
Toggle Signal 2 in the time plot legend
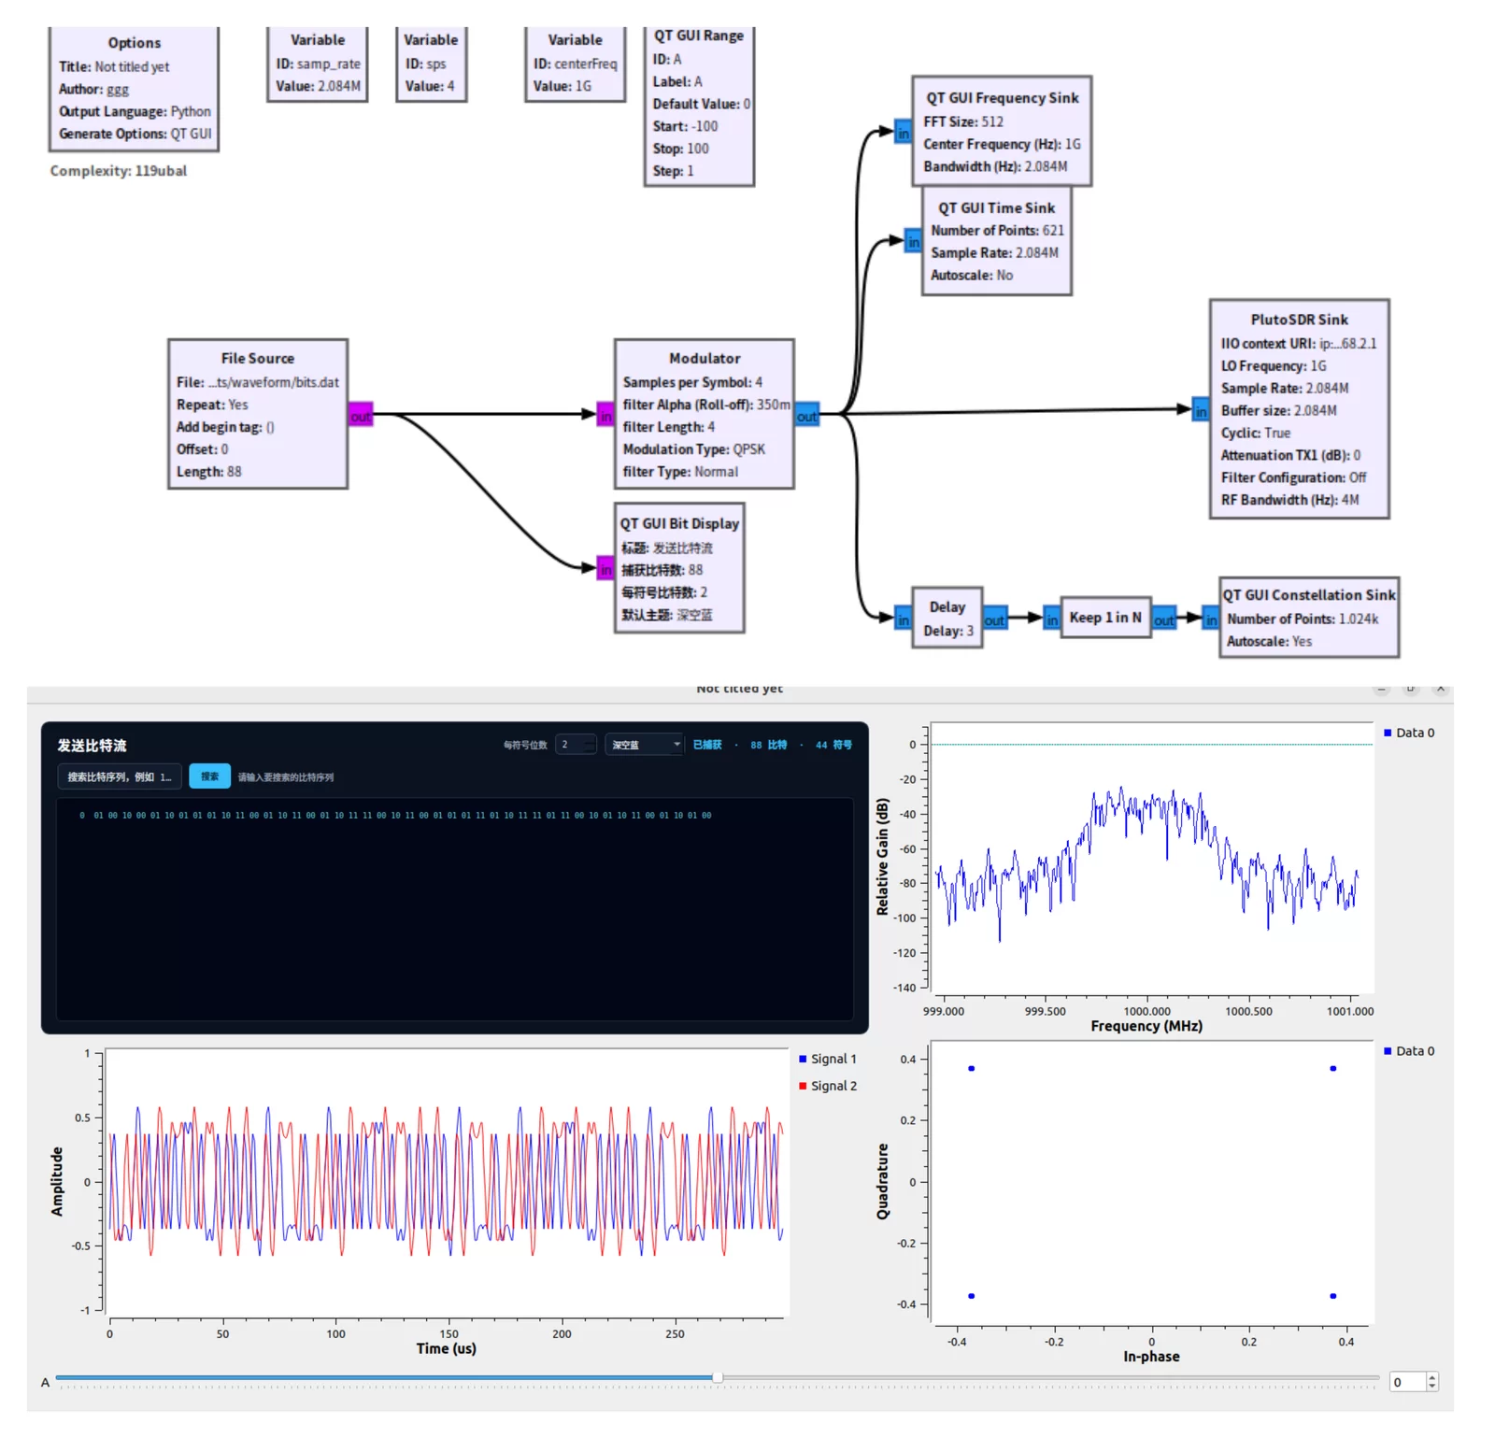pyautogui.click(x=828, y=1086)
